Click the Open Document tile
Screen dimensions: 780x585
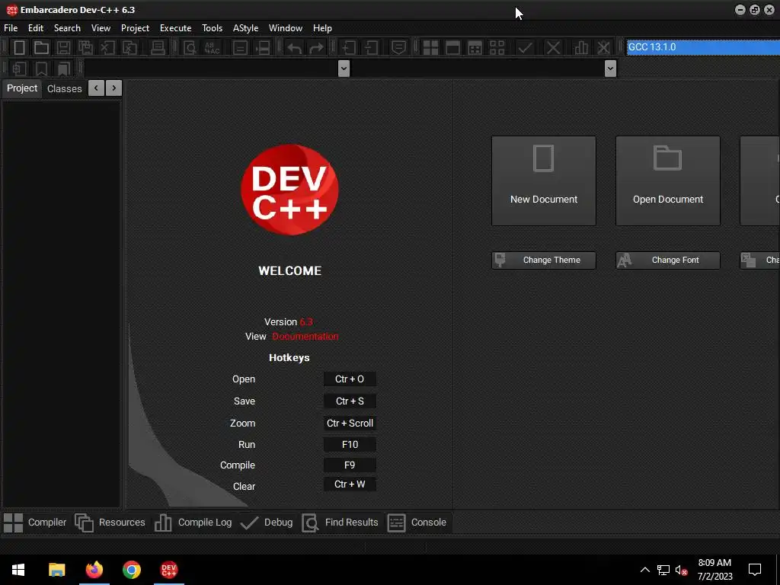click(668, 181)
